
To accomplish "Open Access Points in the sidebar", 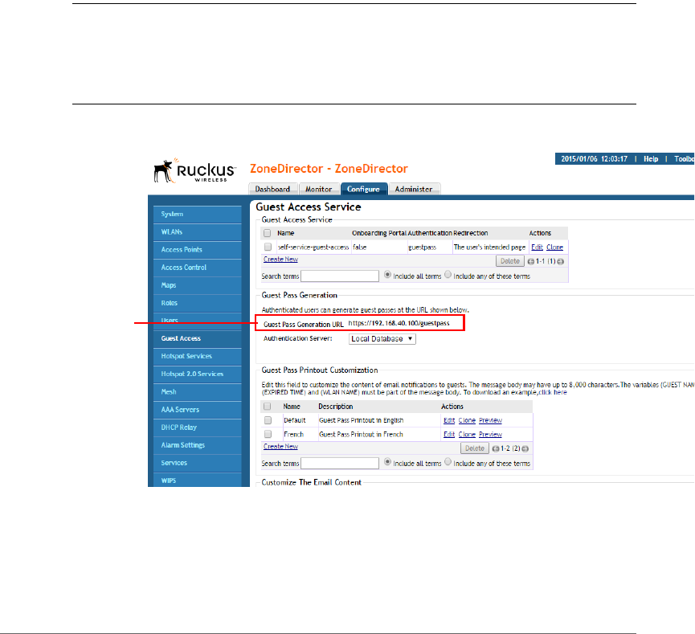I will [x=197, y=250].
